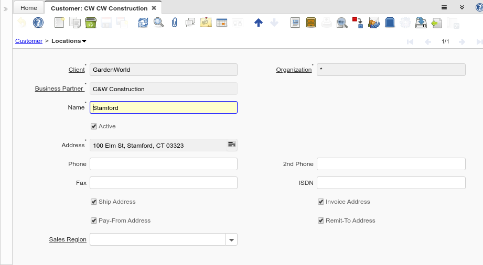Image resolution: width=483 pixels, height=265 pixels.
Task: Switch to the Home tab
Action: 29,8
